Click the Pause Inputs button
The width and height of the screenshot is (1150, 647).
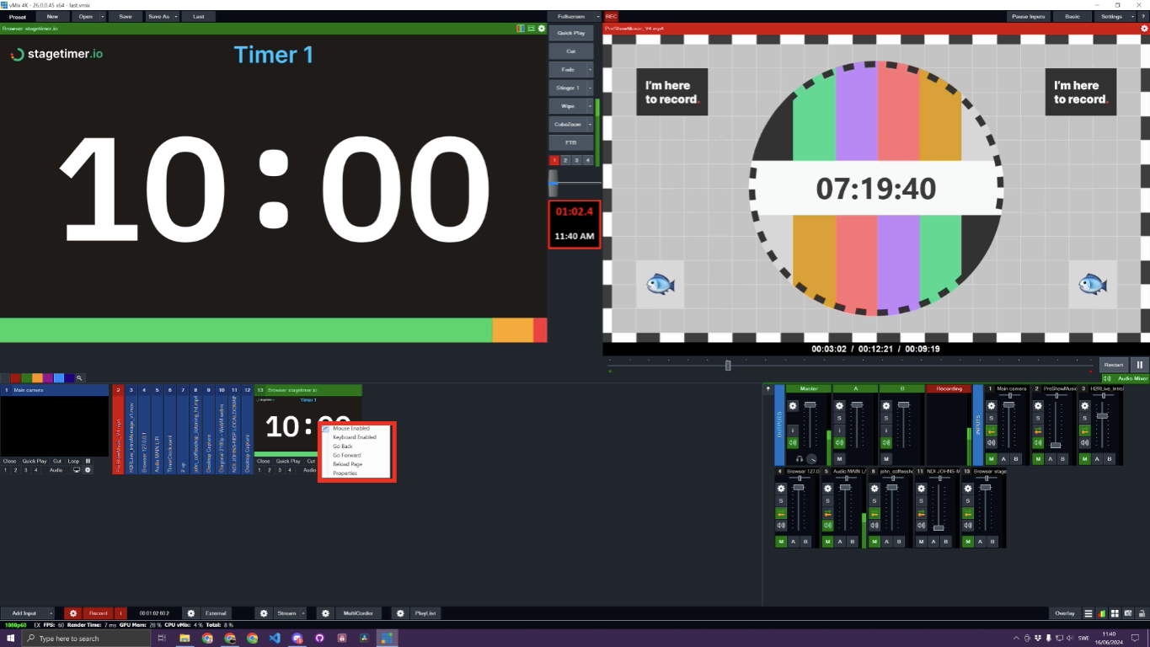[1028, 16]
